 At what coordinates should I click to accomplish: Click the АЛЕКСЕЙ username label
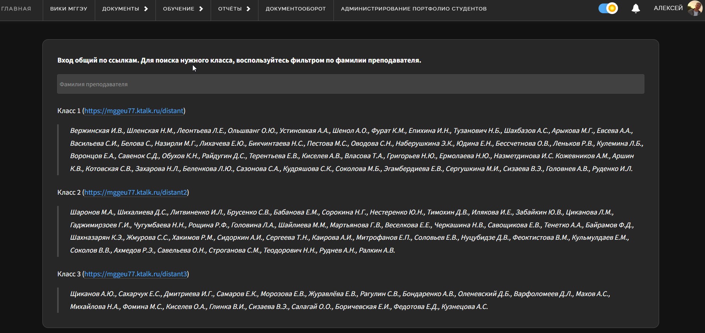[x=668, y=8]
